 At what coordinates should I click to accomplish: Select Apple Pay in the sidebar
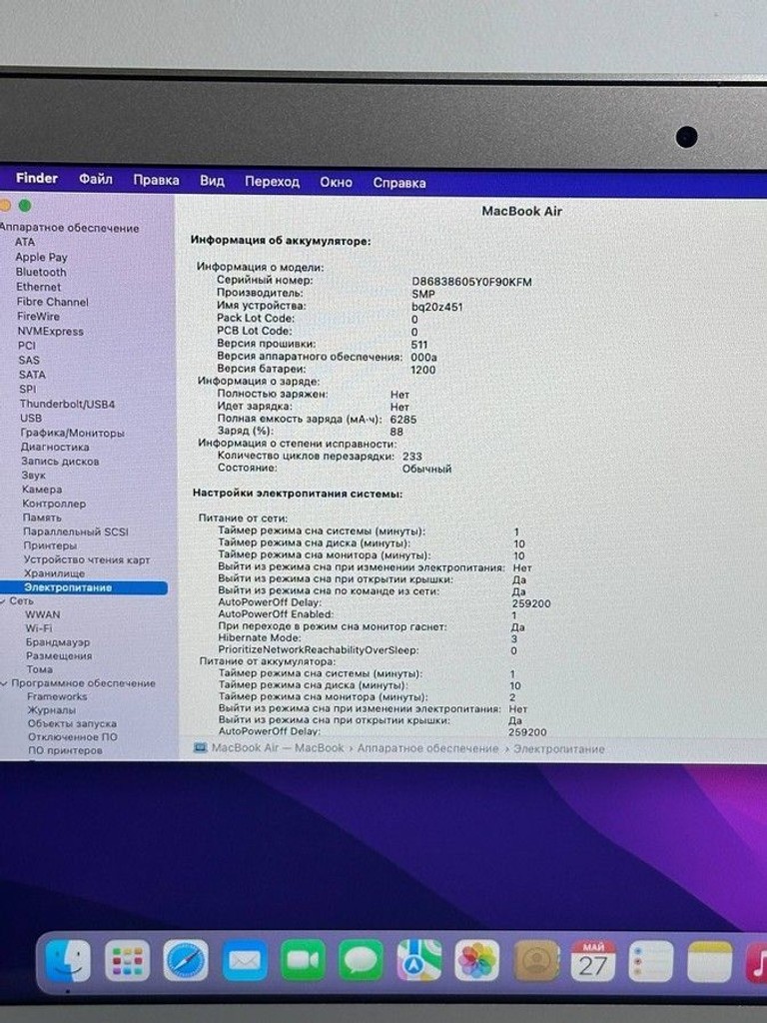click(x=41, y=257)
